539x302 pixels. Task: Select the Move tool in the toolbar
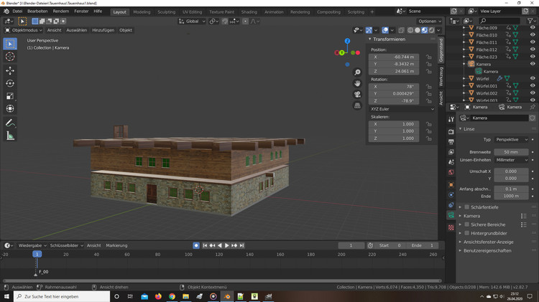(x=10, y=70)
